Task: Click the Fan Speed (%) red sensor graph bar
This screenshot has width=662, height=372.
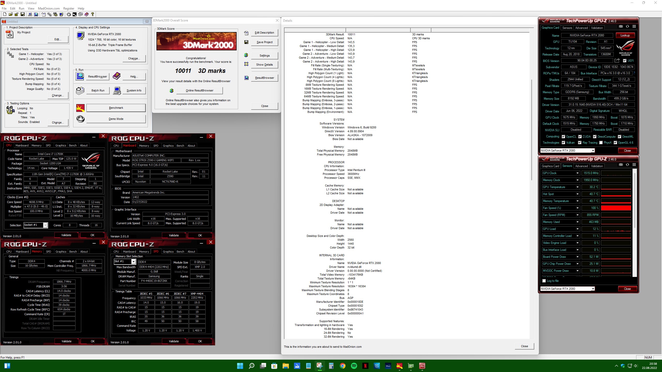Action: [616, 208]
